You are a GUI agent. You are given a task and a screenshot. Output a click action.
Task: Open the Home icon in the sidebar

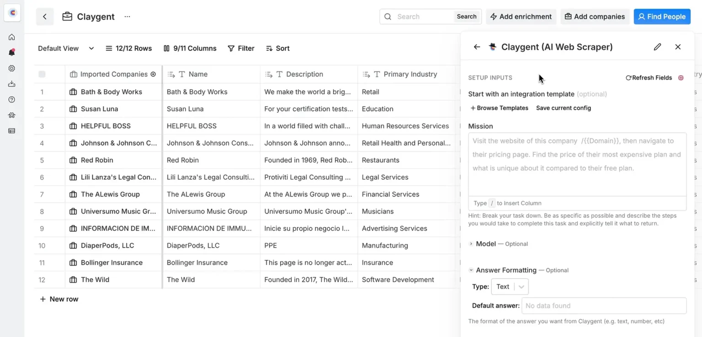(x=12, y=37)
